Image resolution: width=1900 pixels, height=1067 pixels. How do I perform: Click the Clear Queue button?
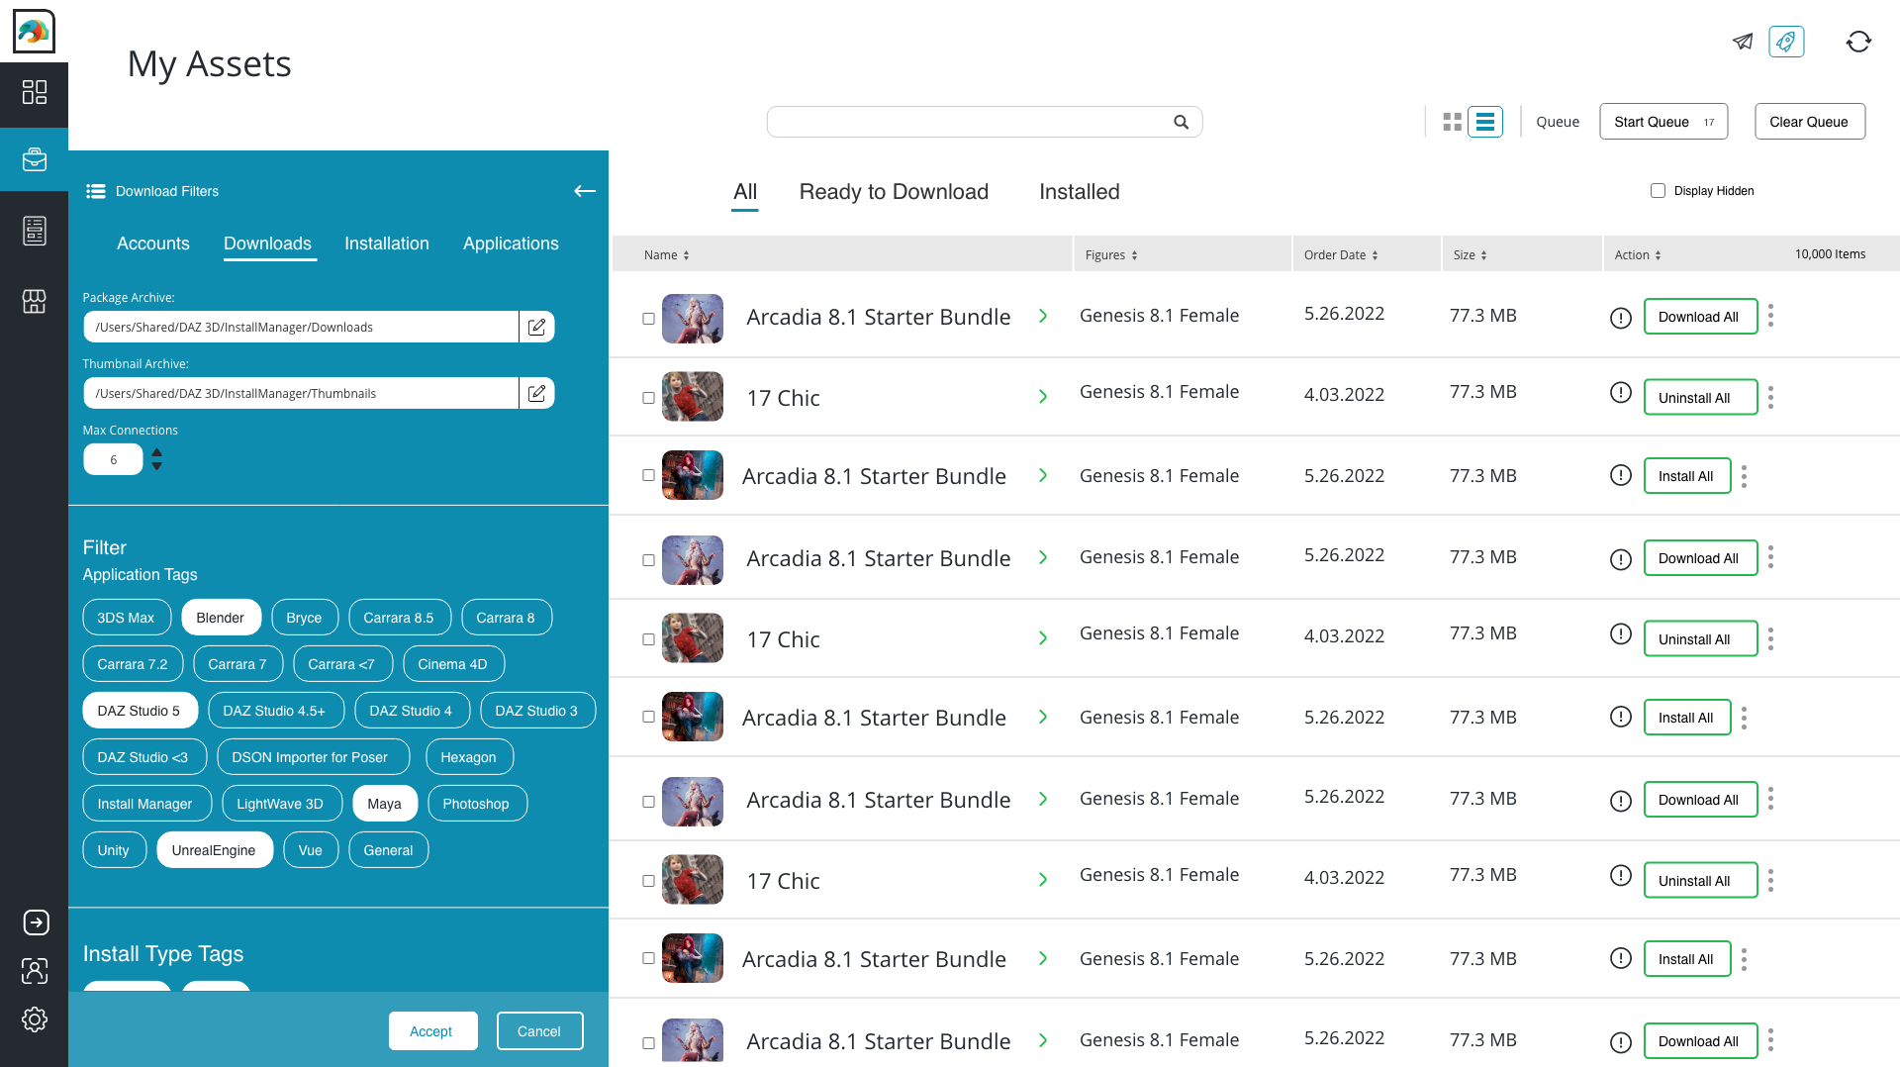click(1809, 122)
